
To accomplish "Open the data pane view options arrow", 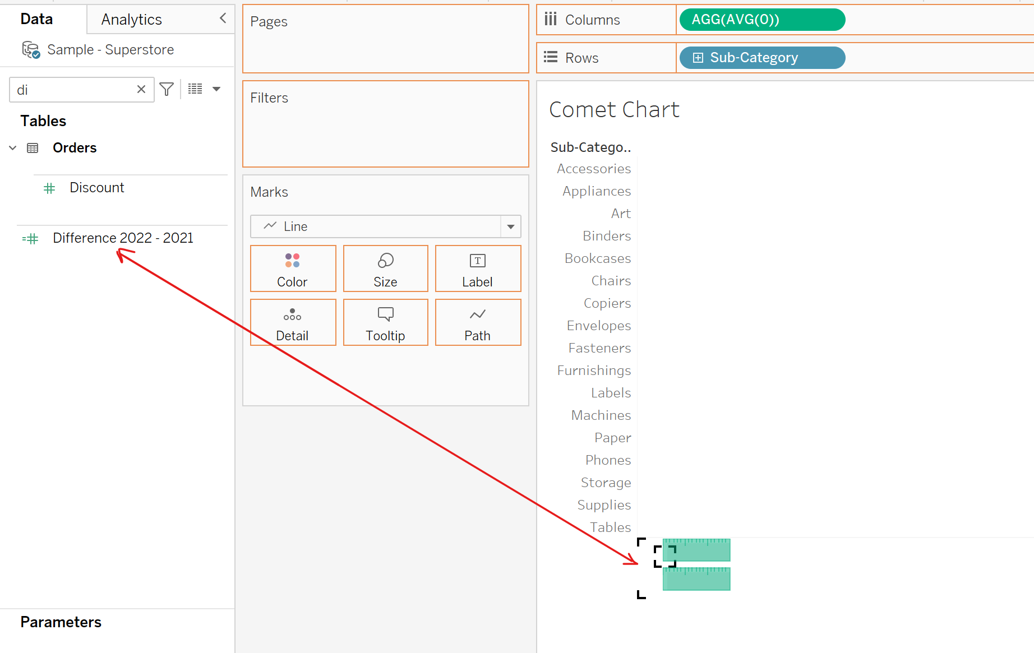I will [216, 89].
